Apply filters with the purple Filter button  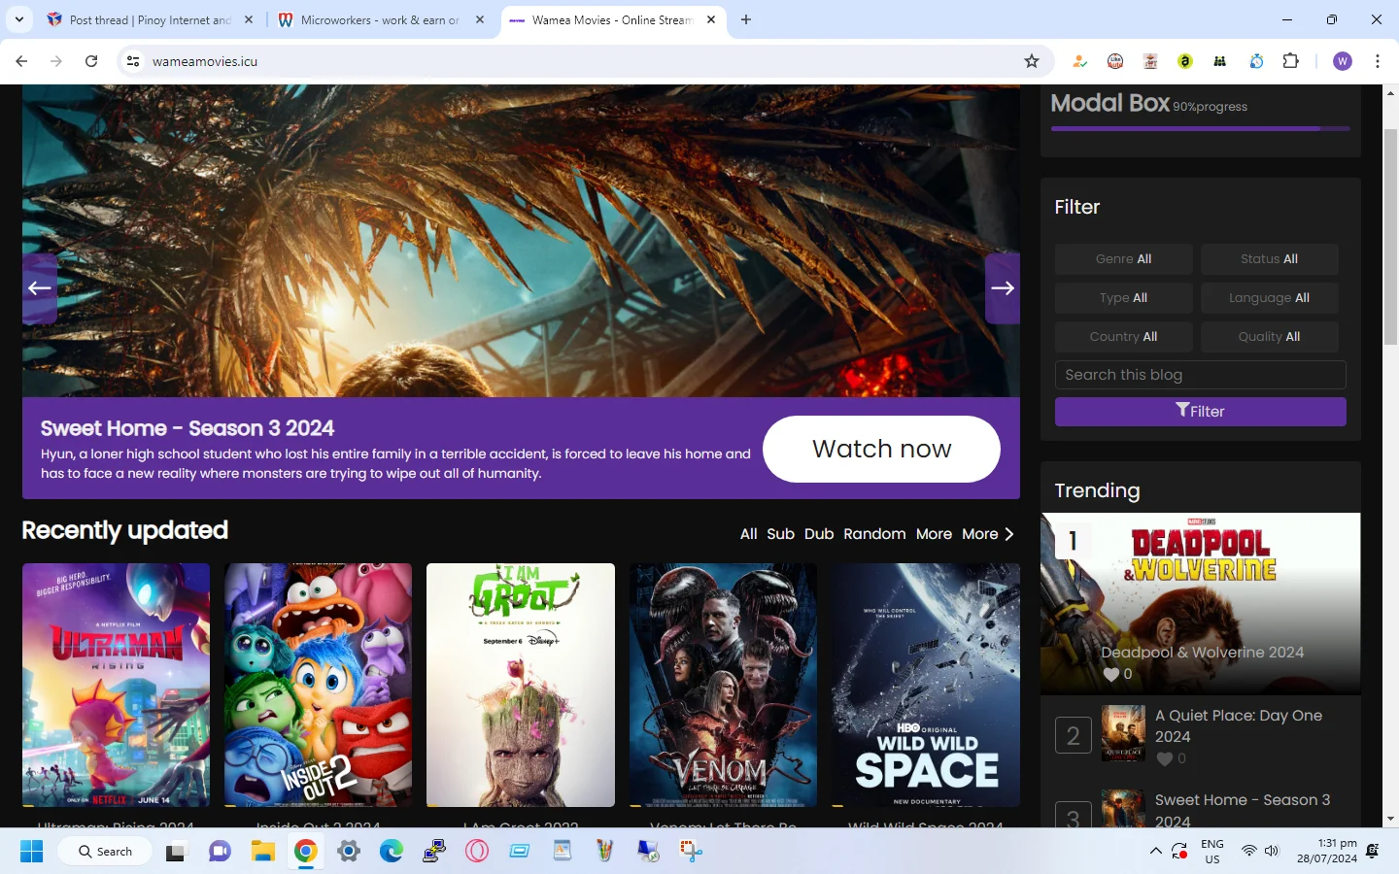[x=1201, y=411]
